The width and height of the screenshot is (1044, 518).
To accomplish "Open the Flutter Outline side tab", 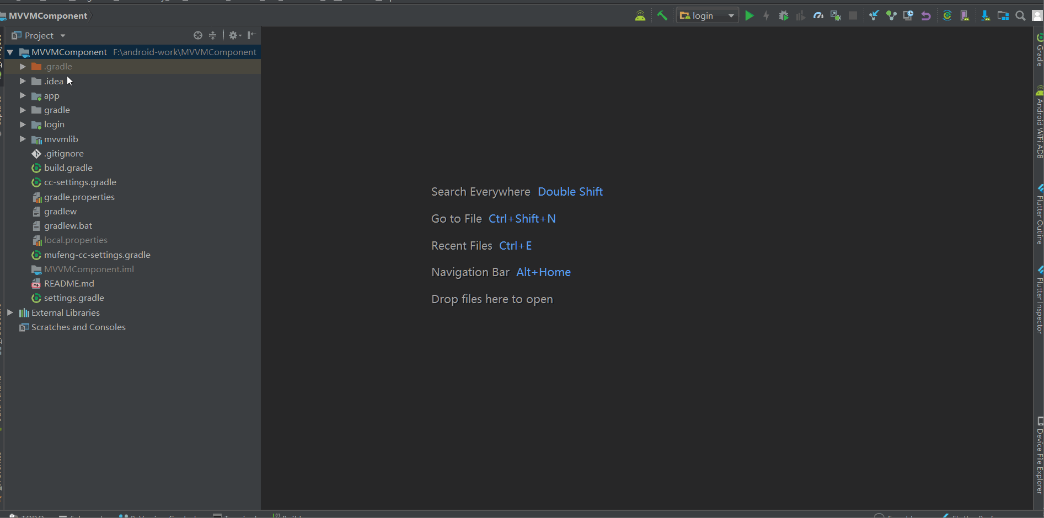I will tap(1039, 215).
